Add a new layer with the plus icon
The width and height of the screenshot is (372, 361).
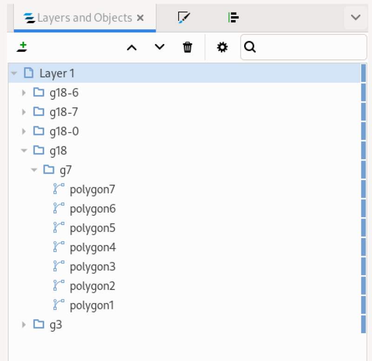coord(22,47)
